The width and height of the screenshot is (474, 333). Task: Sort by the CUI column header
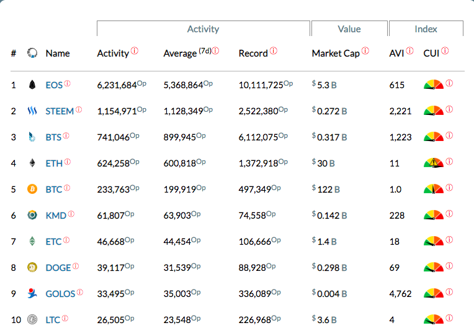click(431, 53)
